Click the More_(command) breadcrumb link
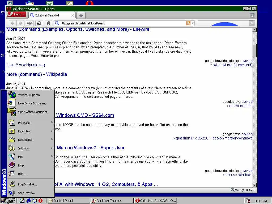 [x=237, y=65]
